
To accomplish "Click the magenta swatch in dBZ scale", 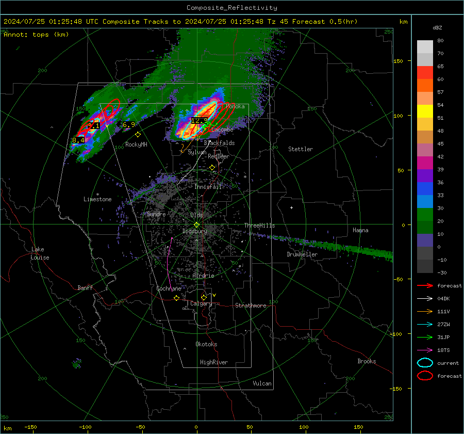I will point(425,163).
